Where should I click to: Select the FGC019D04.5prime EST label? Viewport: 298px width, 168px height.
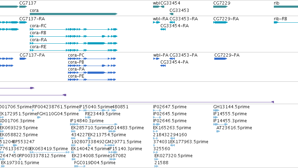click(x=95, y=163)
